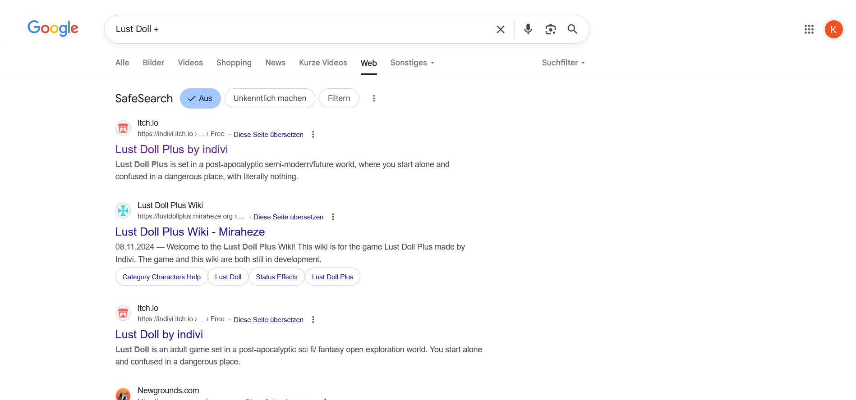Viewport: 856px width, 400px height.
Task: Open search by image camera icon
Action: pyautogui.click(x=550, y=29)
